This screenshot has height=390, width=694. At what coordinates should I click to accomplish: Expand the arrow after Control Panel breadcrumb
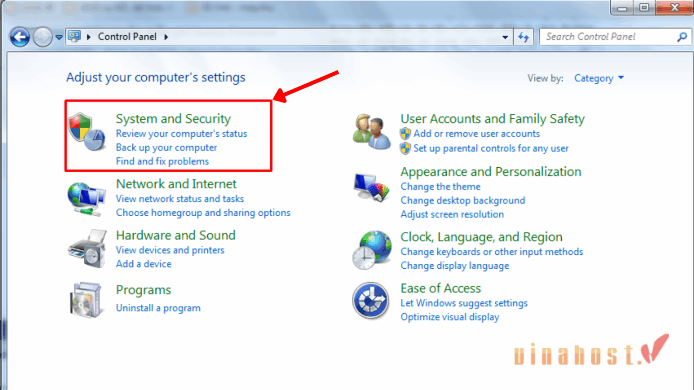click(166, 37)
